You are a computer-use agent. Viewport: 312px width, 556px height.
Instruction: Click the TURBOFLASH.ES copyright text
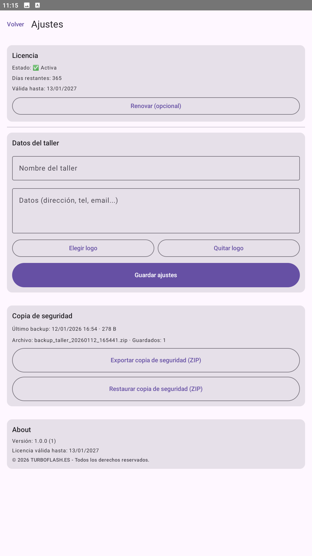tap(81, 460)
